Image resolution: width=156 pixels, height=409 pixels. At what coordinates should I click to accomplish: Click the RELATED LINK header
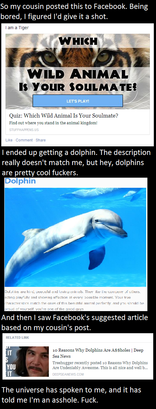click(18, 338)
